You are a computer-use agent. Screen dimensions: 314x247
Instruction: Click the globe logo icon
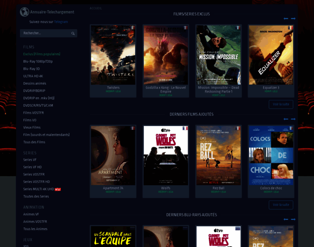click(24, 12)
